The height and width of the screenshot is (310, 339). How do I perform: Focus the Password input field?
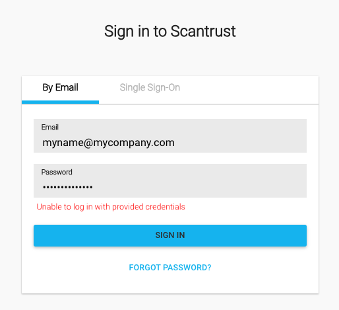170,180
